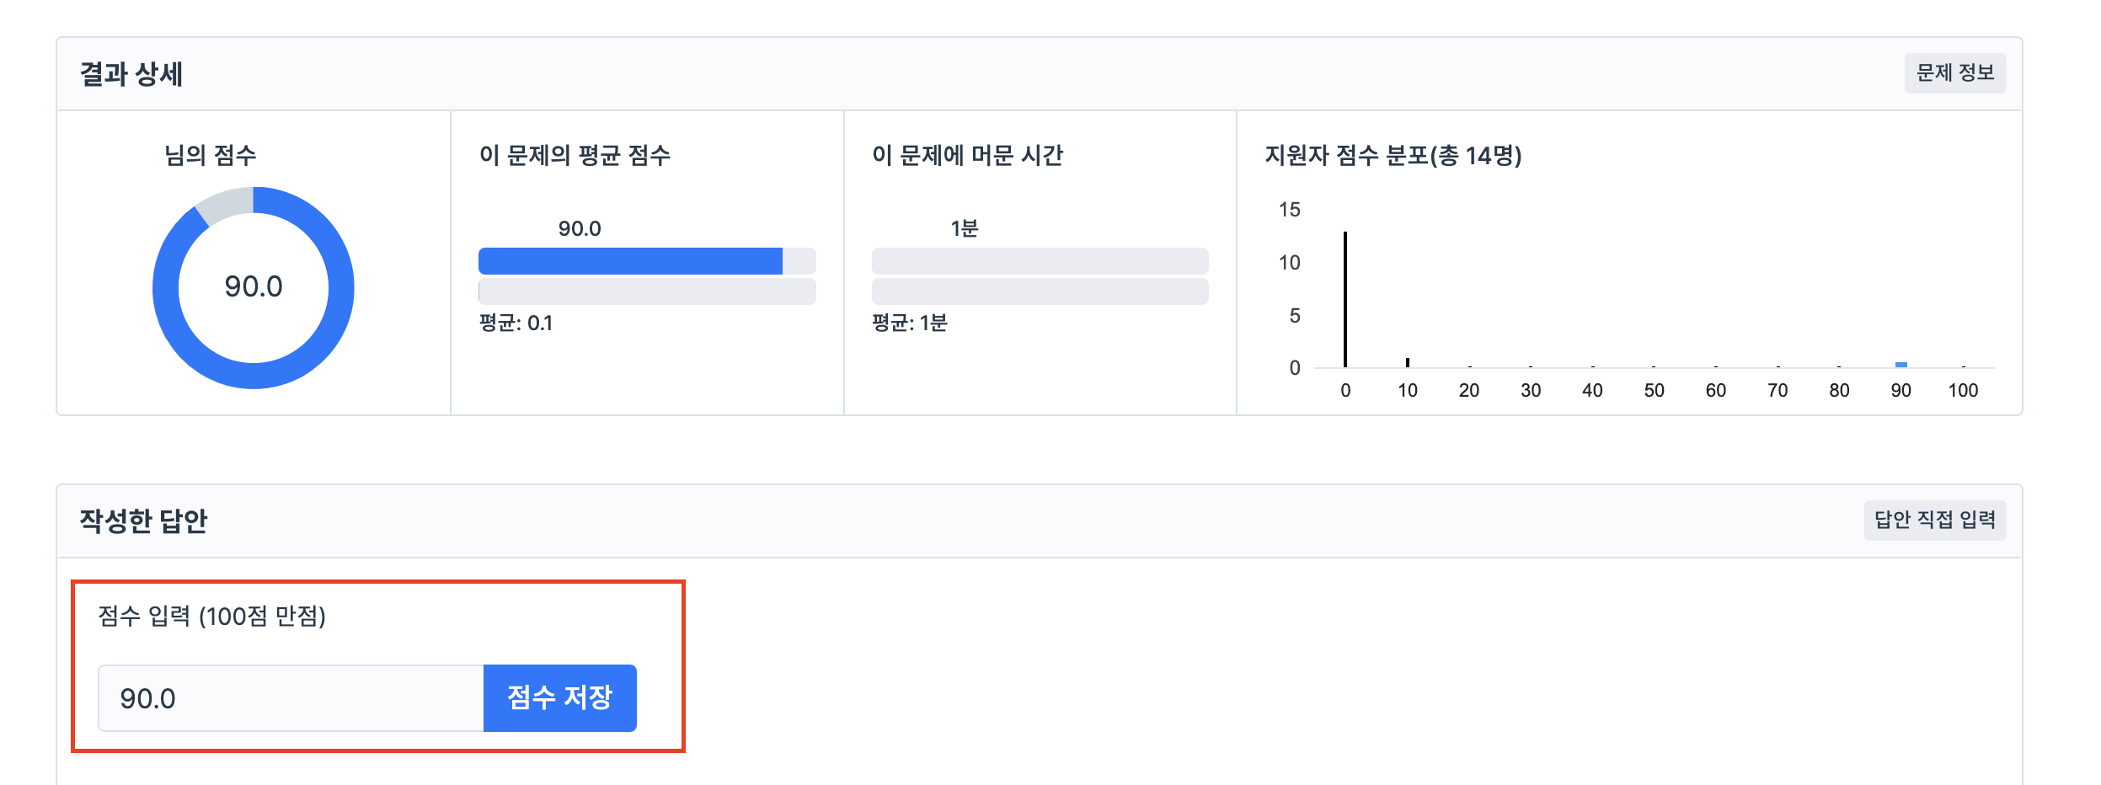This screenshot has width=2101, height=785.
Task: Click the 평균: 0.1 label
Action: tap(516, 323)
